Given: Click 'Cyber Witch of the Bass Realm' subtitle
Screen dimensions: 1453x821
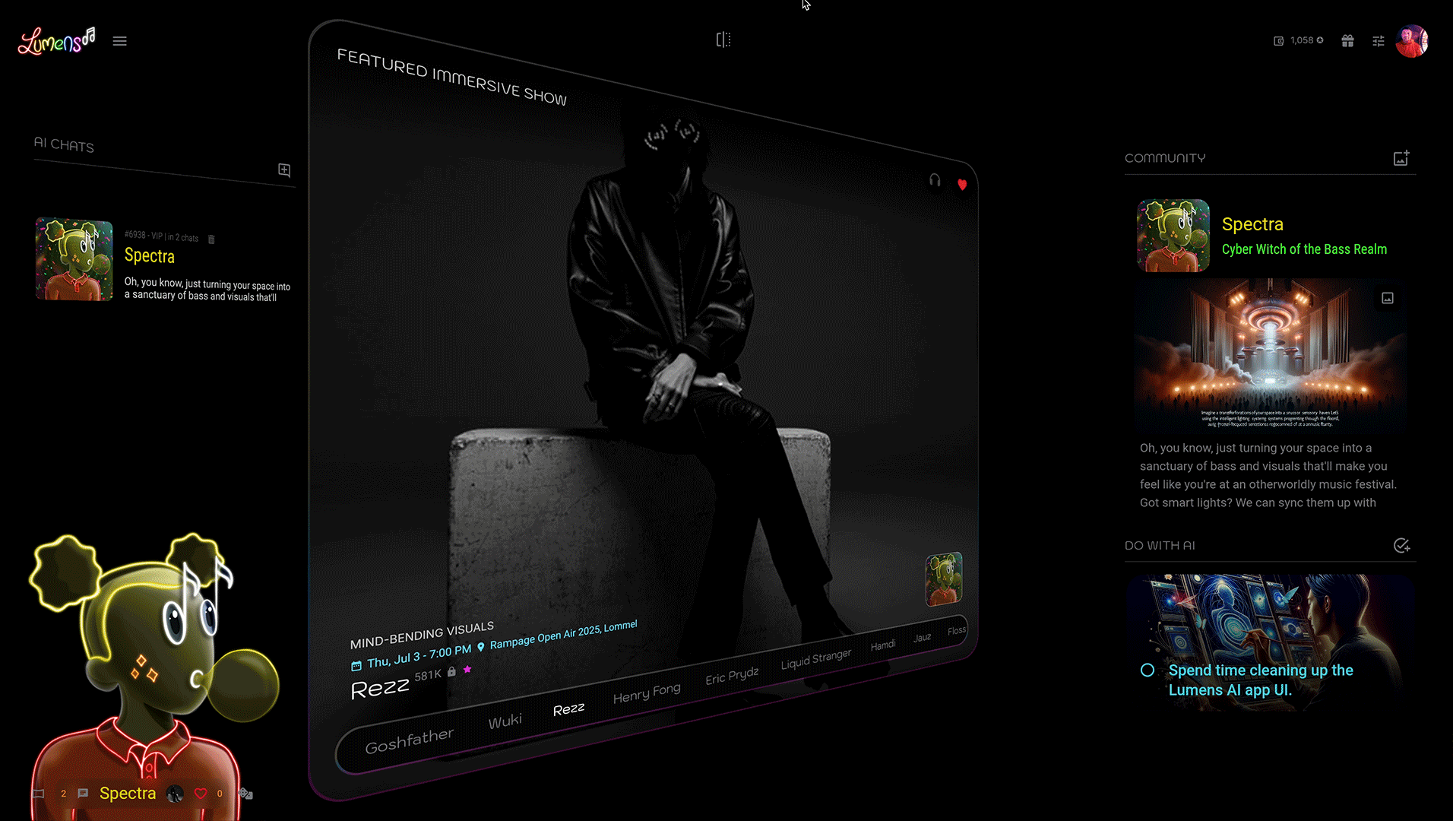Looking at the screenshot, I should click(x=1304, y=249).
